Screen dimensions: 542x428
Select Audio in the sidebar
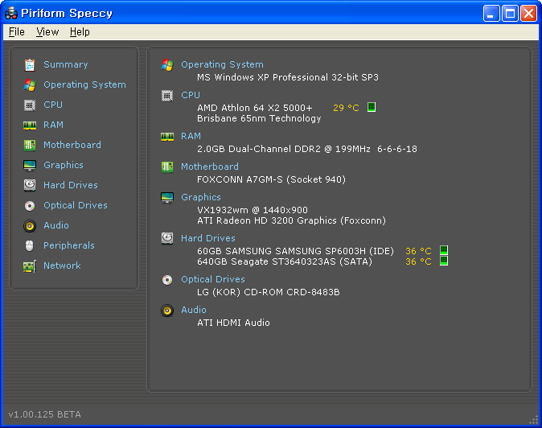tap(56, 225)
